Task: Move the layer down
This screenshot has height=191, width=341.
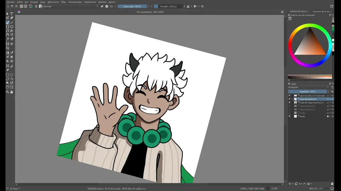Action: [x=300, y=184]
